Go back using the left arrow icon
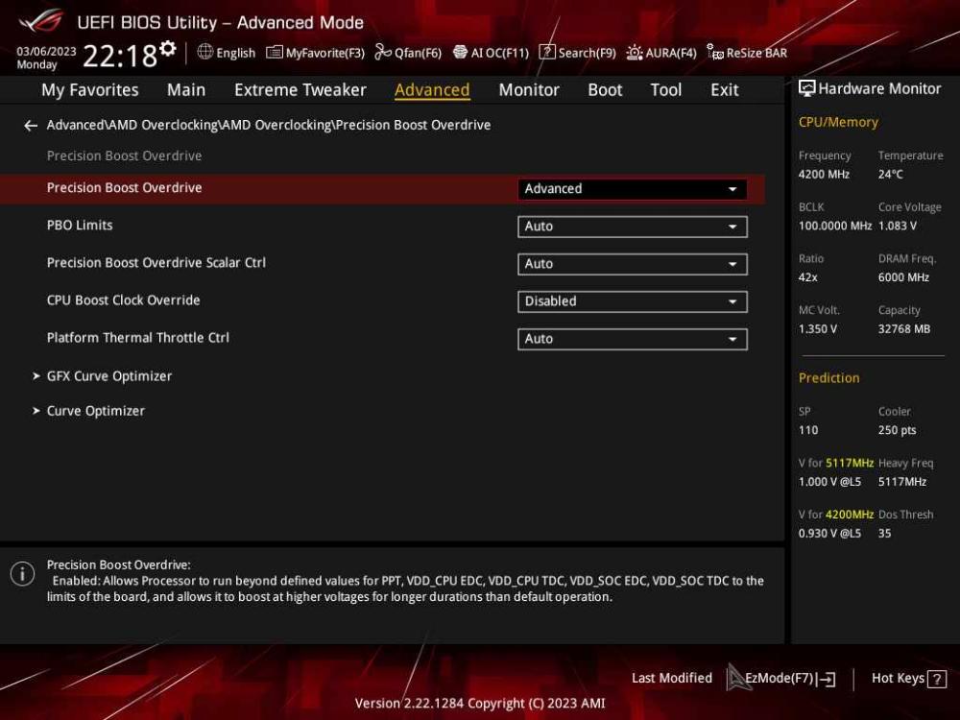The image size is (960, 720). (31, 126)
